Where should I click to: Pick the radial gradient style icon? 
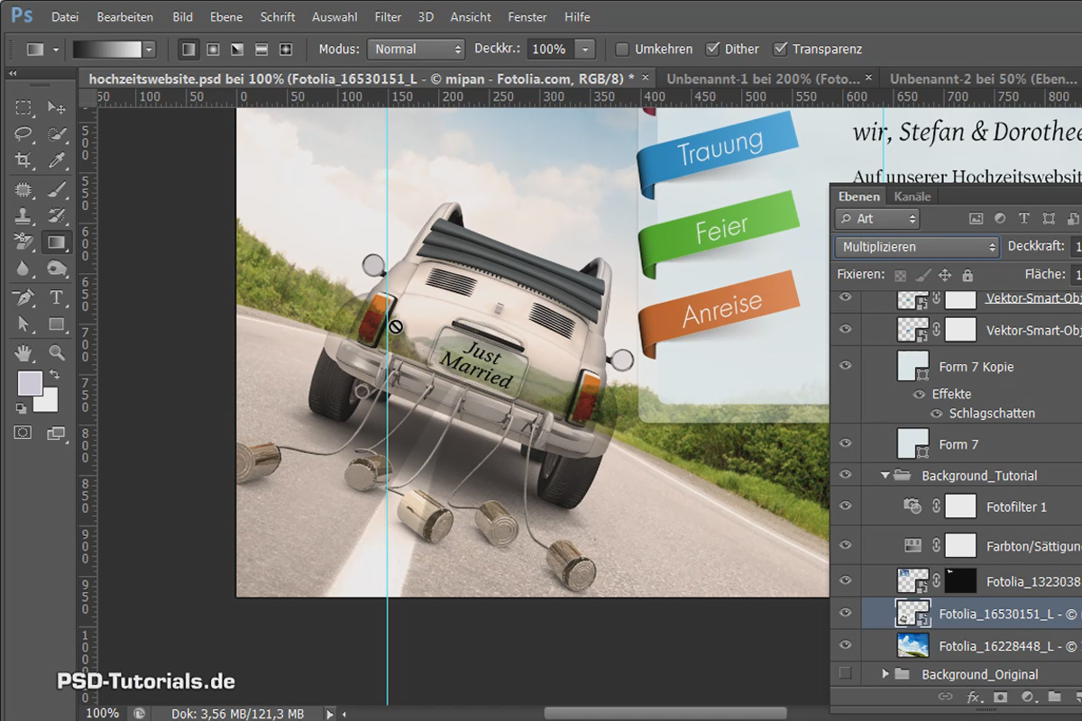click(x=213, y=50)
